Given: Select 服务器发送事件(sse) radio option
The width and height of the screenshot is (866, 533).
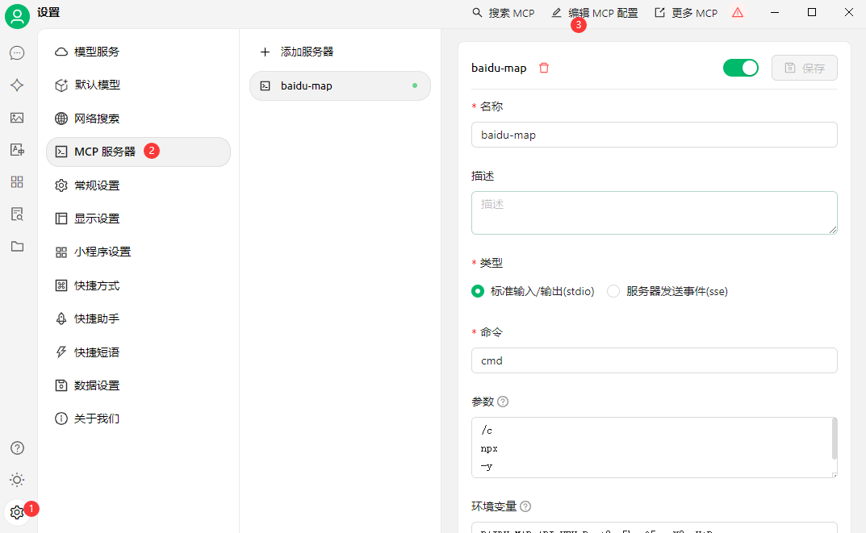Looking at the screenshot, I should tap(613, 291).
